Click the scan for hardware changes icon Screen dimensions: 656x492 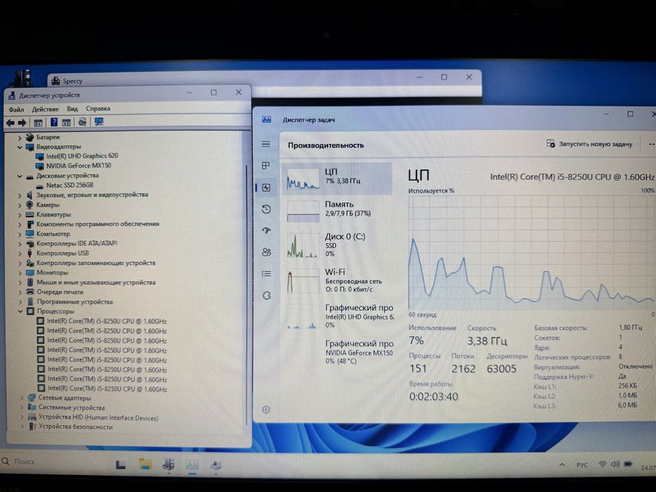(x=82, y=122)
